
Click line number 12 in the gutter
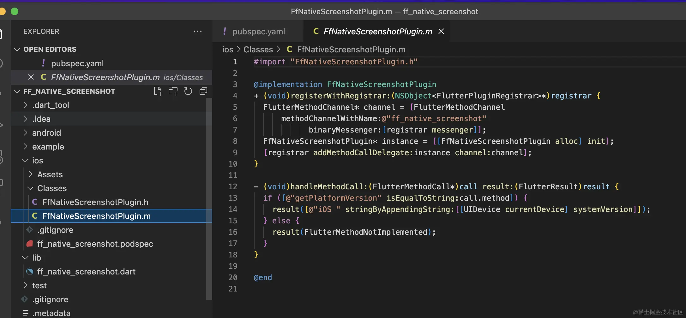coord(233,186)
